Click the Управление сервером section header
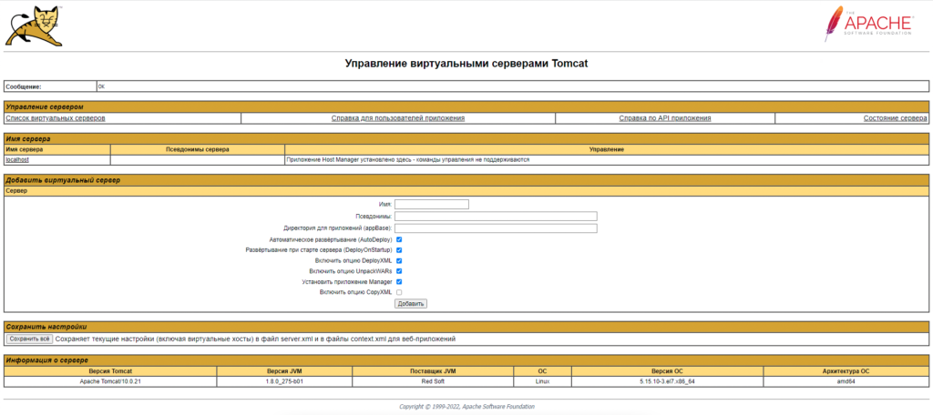Screen dimensions: 933x415 point(466,107)
